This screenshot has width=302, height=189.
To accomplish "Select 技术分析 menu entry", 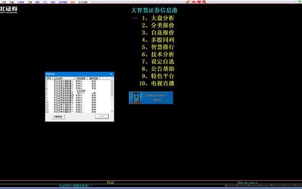I will (x=158, y=54).
